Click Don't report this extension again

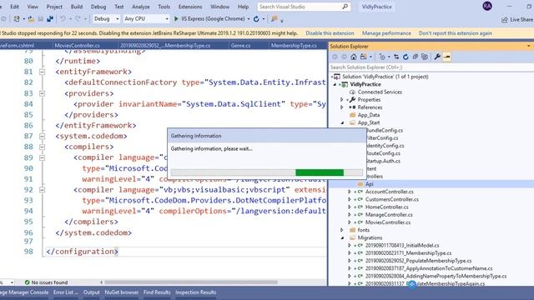(456, 33)
